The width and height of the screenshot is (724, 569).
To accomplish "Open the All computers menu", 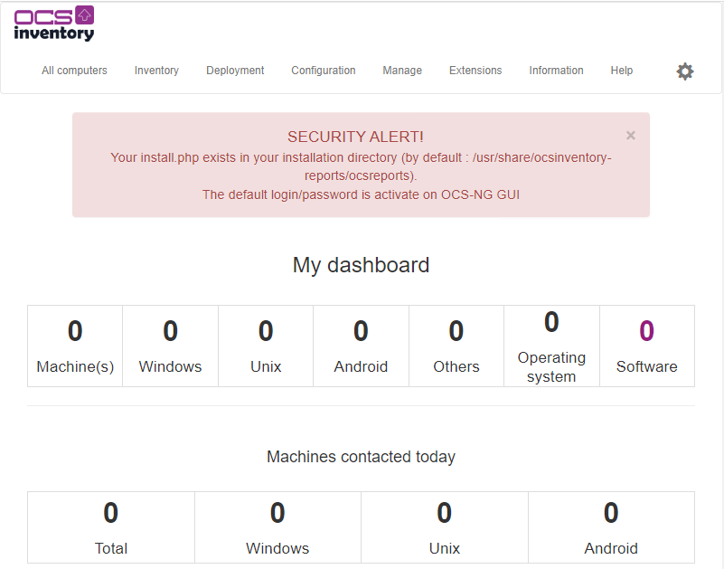I will pos(74,71).
